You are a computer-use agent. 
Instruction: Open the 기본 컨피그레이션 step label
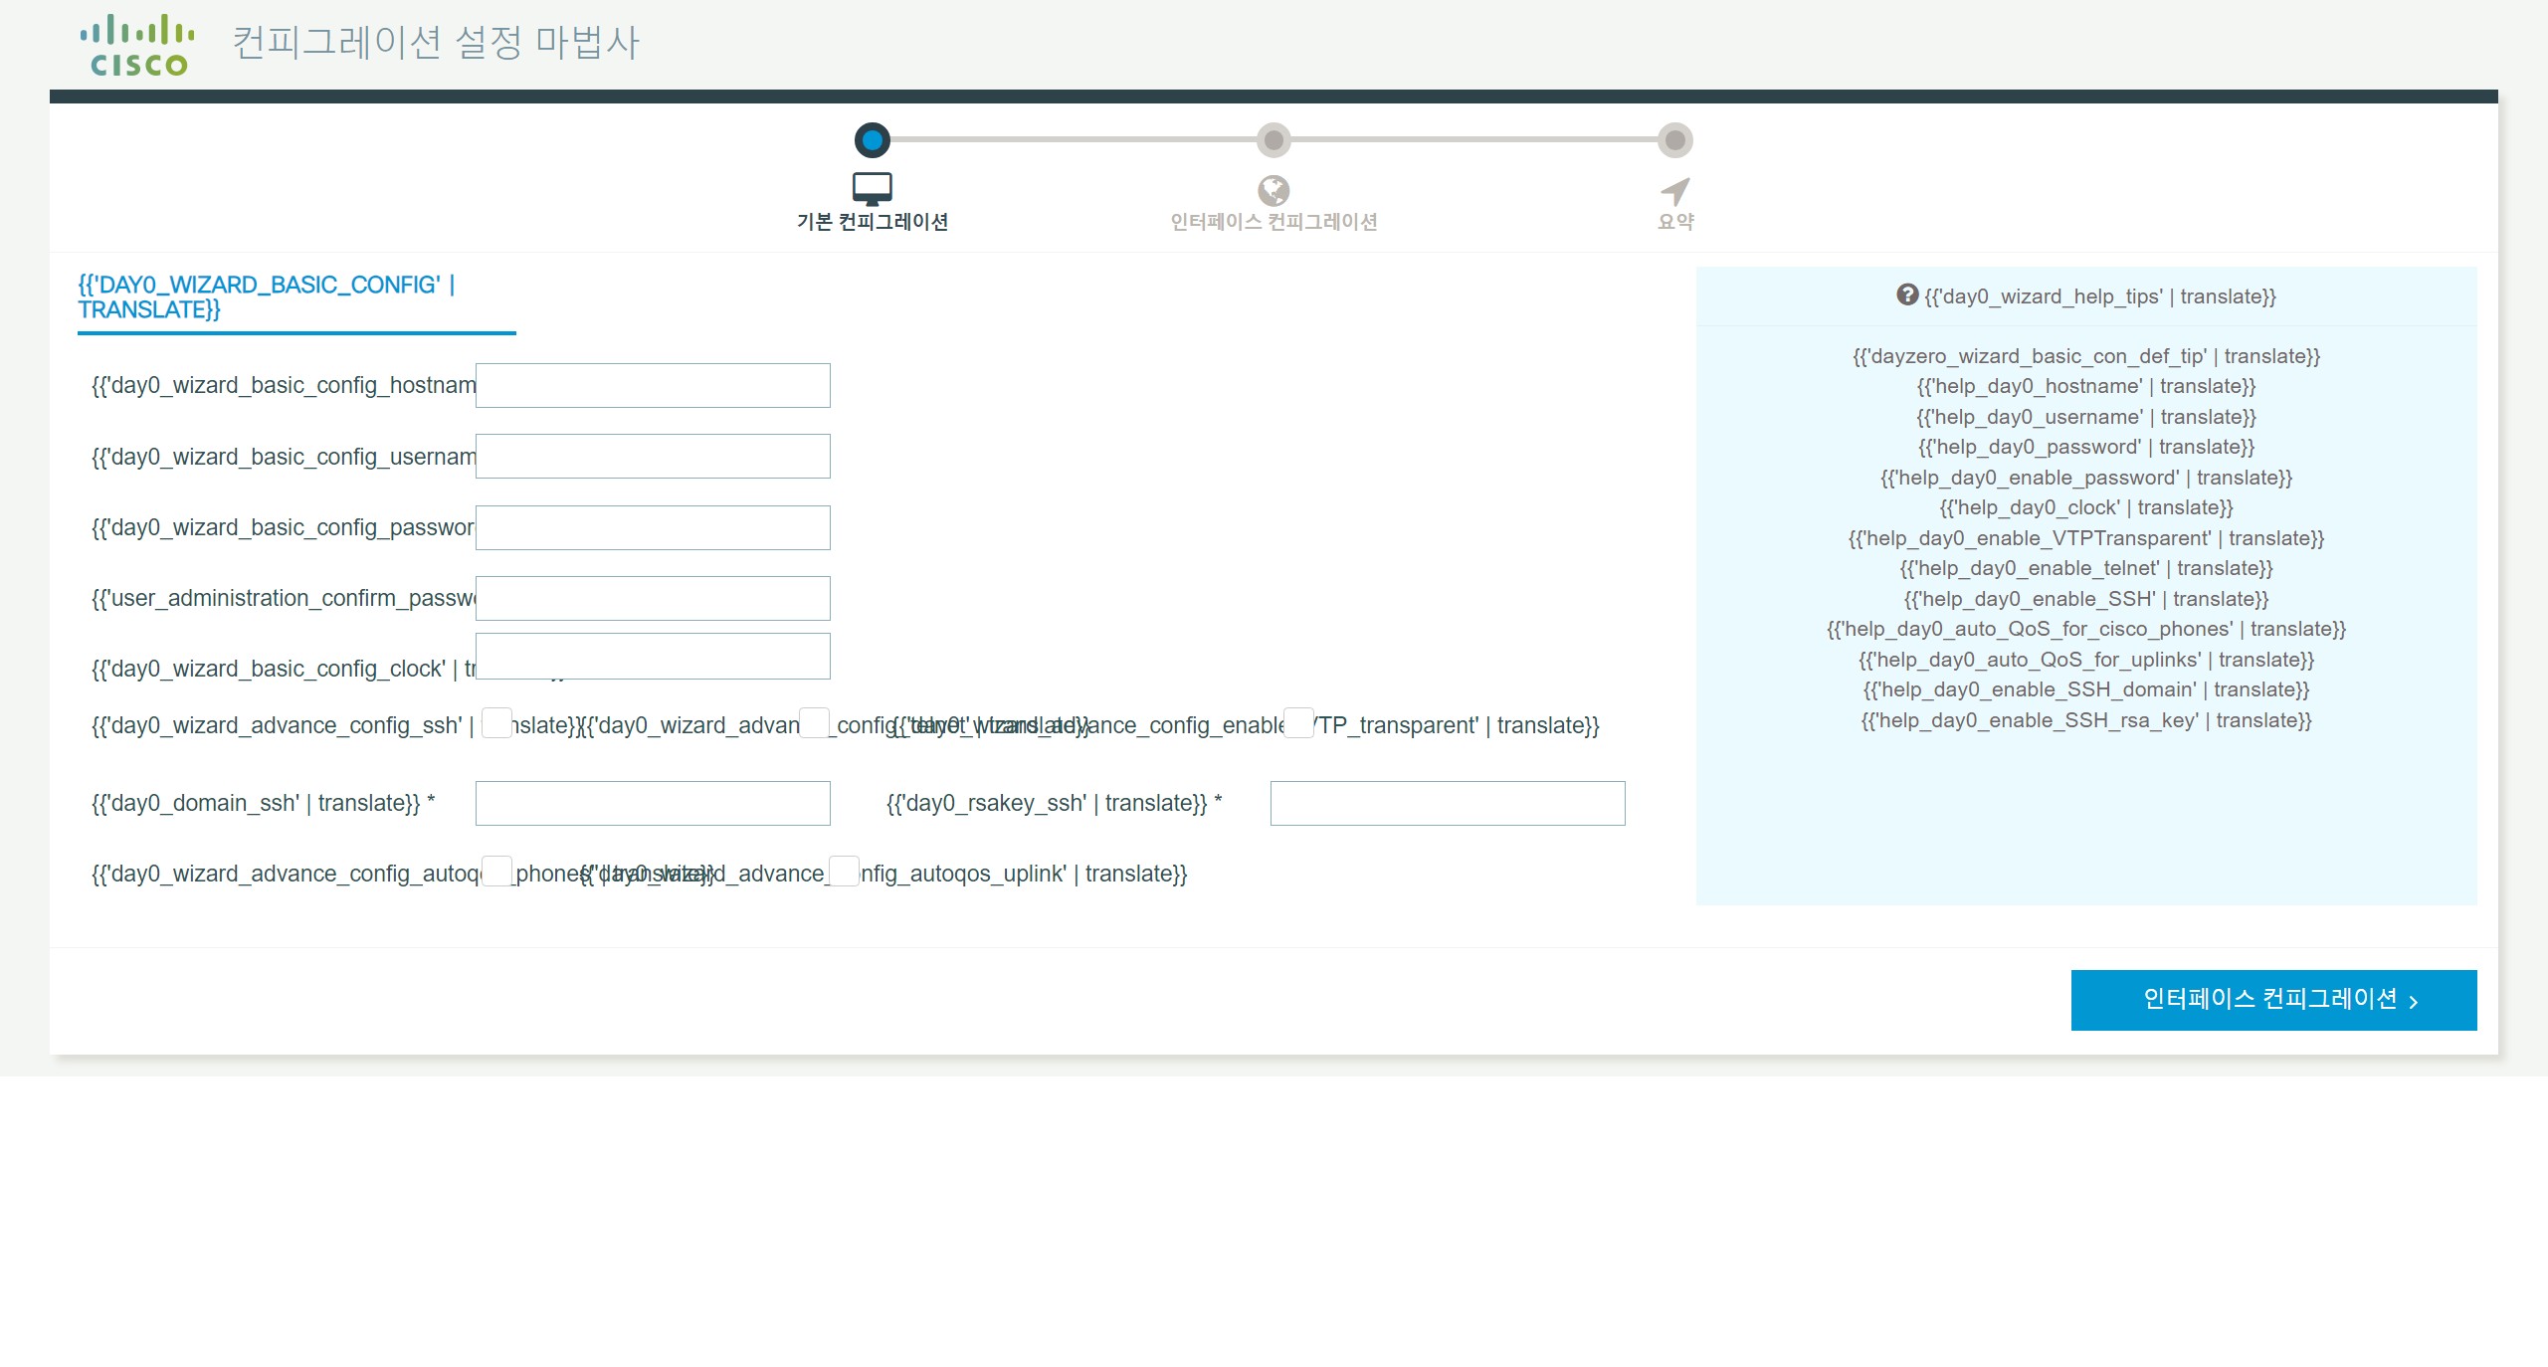[x=872, y=222]
